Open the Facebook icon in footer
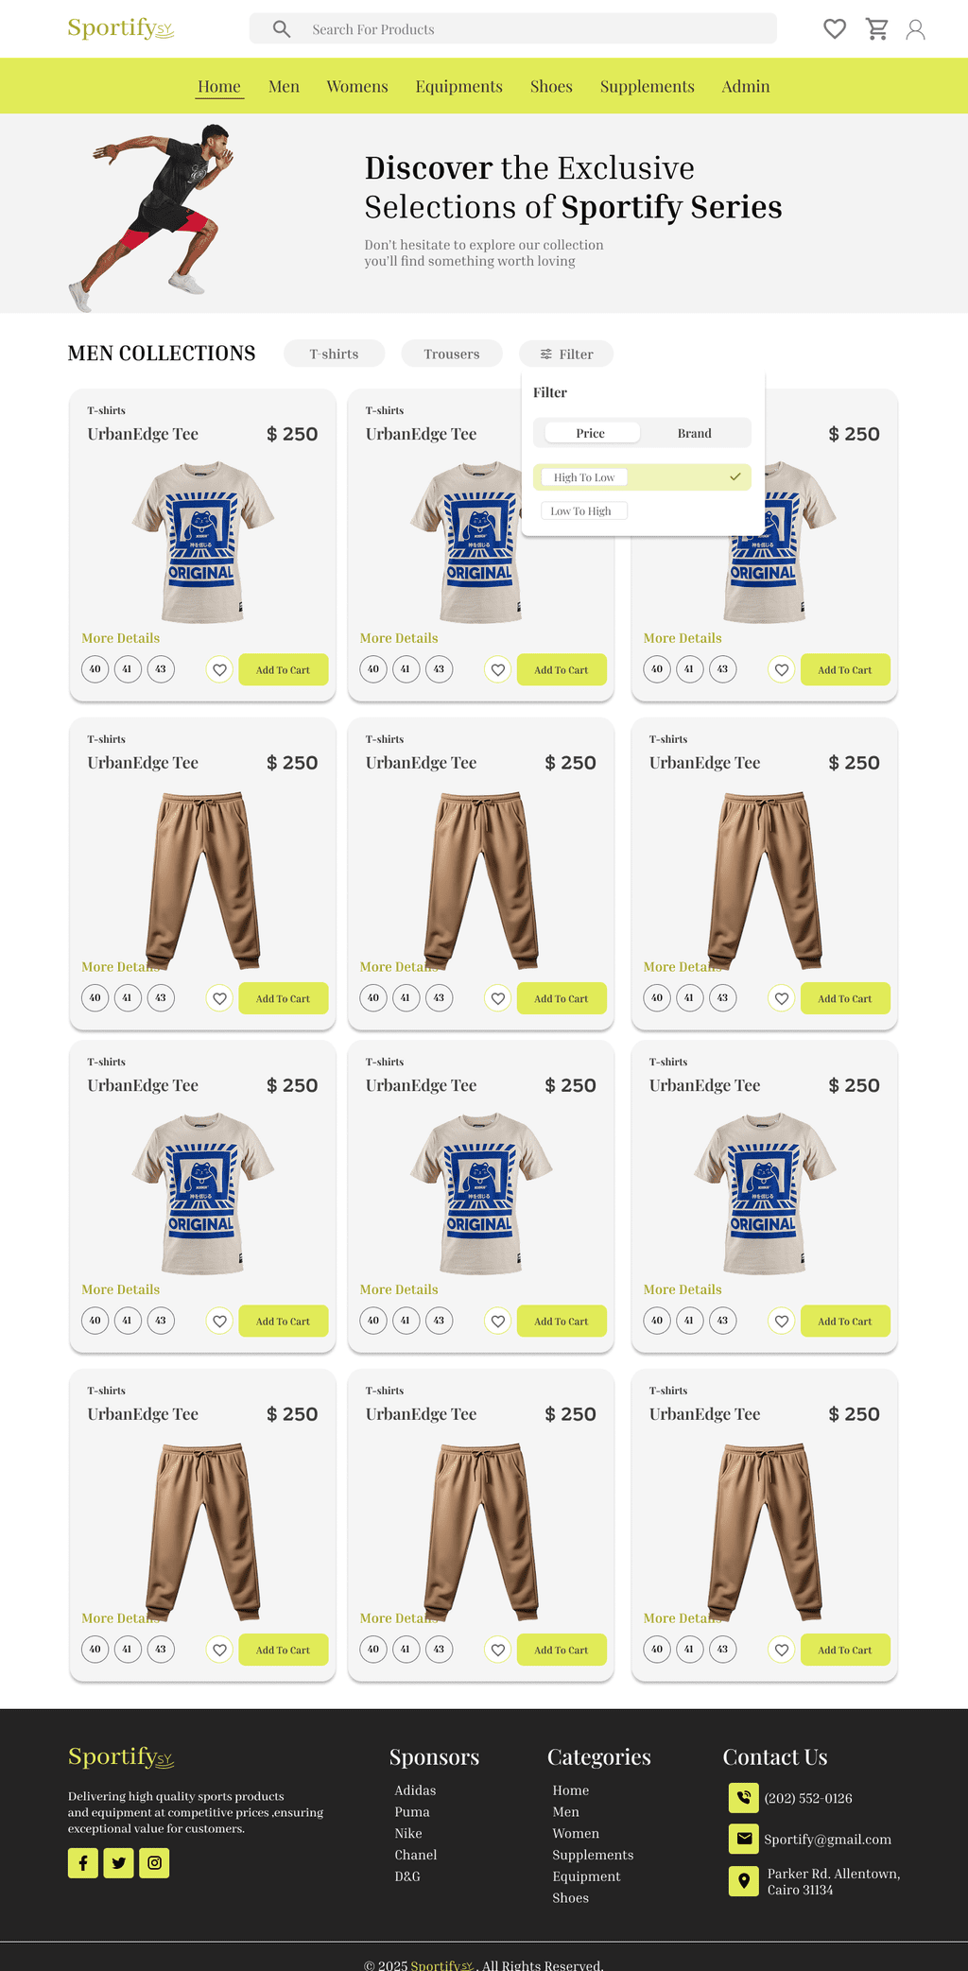 pos(83,1862)
